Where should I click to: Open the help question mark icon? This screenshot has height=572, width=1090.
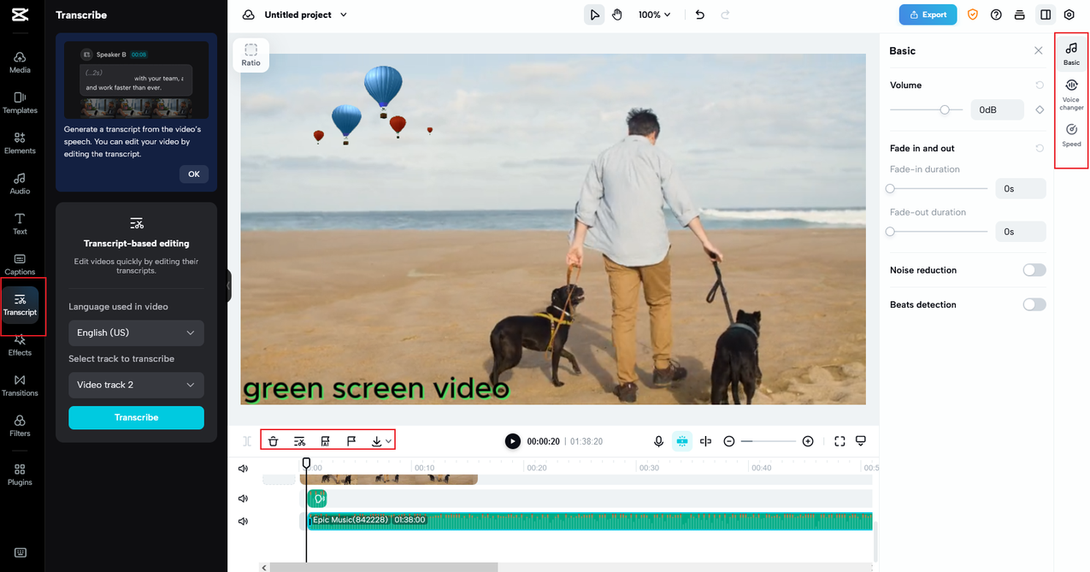pos(996,15)
